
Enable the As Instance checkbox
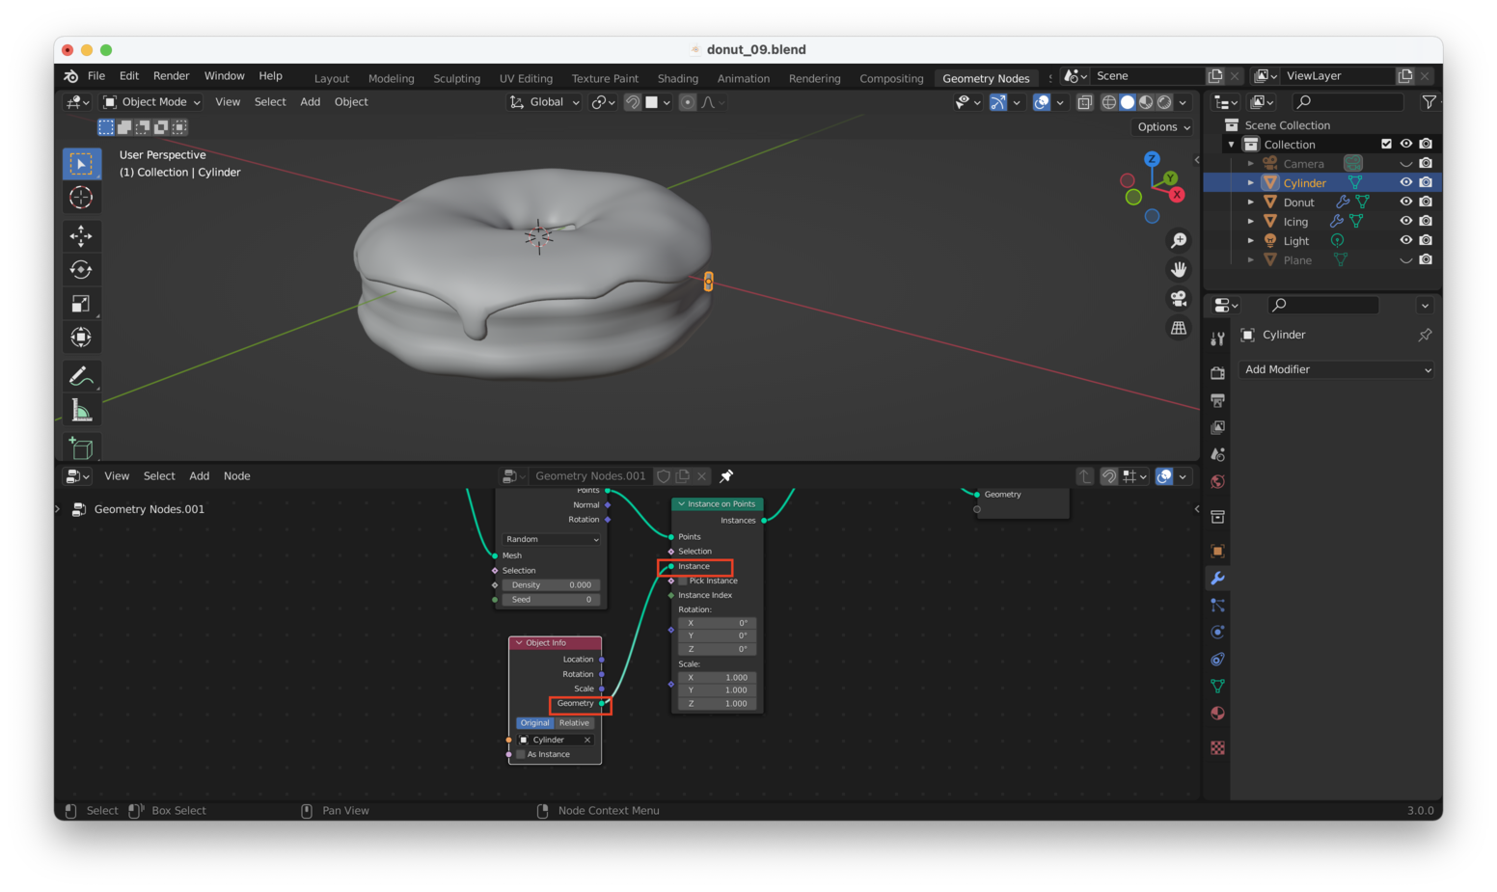521,755
